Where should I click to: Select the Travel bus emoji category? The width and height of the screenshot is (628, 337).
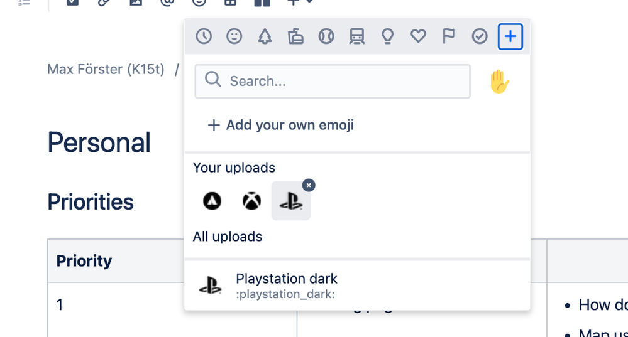coord(357,36)
